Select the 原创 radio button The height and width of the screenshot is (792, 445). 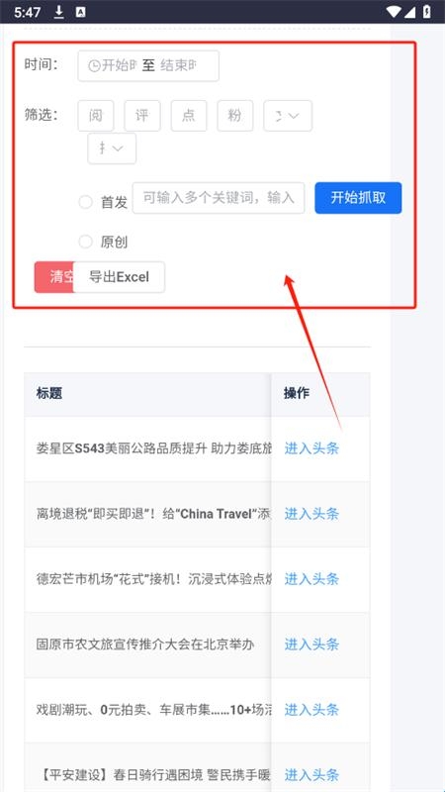85,242
